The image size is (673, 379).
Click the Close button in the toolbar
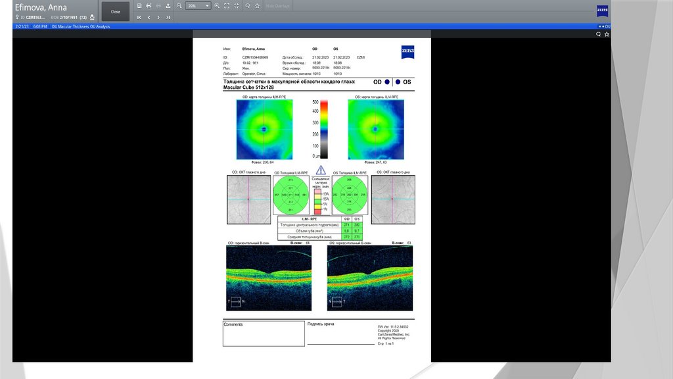[x=116, y=12]
